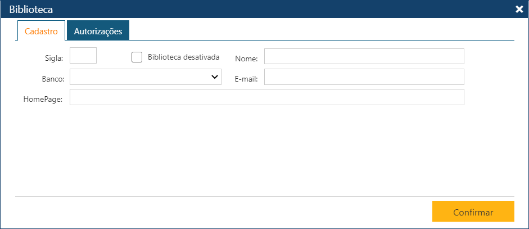Place the cursor in the E-mail field
529x229 pixels.
click(x=364, y=77)
